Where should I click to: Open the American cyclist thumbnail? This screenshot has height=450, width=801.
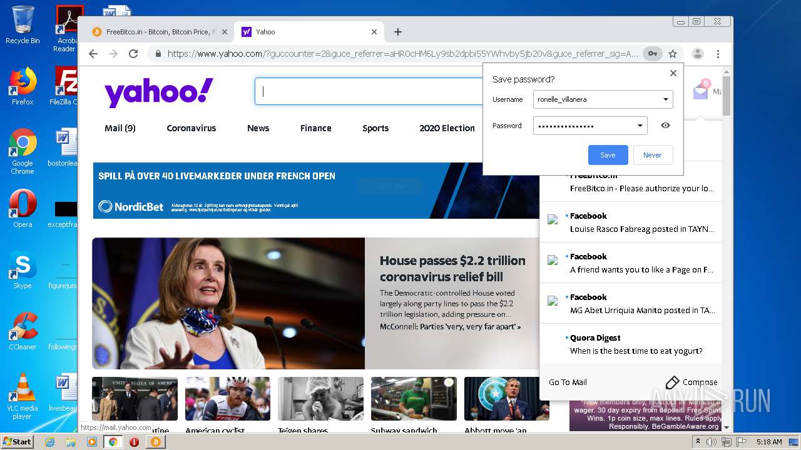pyautogui.click(x=228, y=399)
